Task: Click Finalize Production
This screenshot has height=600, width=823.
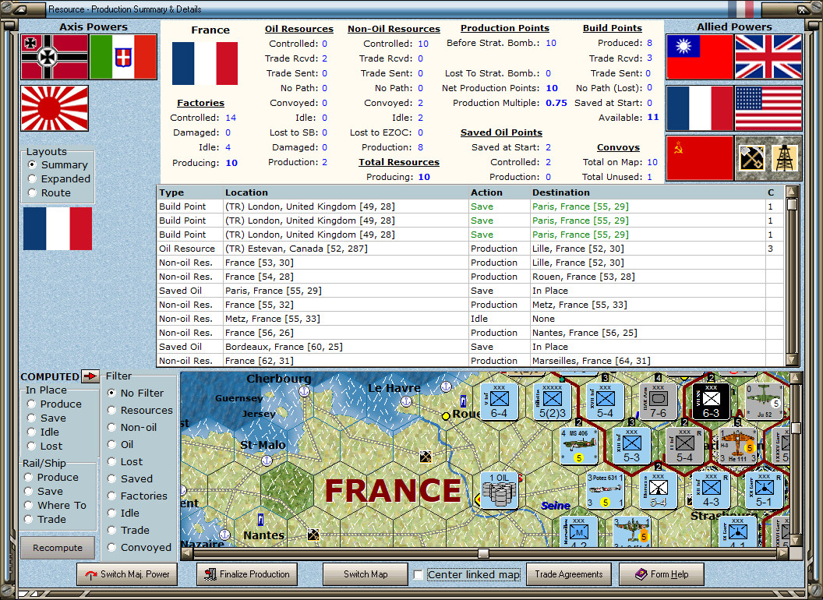Action: pos(246,574)
